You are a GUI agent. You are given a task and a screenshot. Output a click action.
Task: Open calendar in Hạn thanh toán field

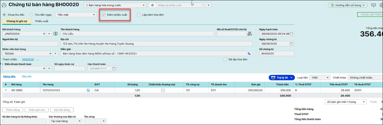(x=114, y=69)
